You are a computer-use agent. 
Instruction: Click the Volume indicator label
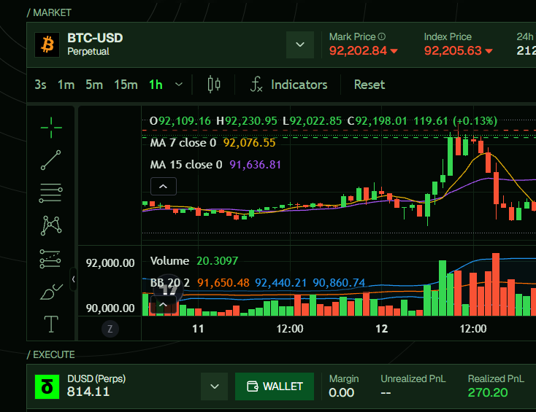169,261
